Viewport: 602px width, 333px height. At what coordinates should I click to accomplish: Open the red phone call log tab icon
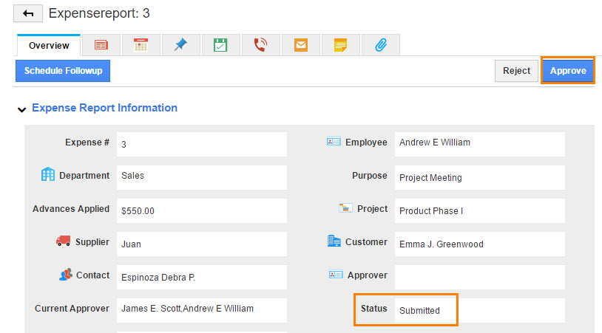(260, 46)
